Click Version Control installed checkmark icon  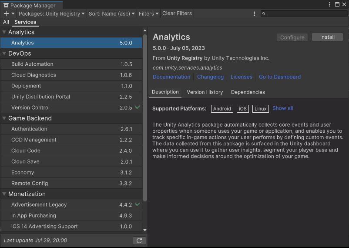coord(138,107)
